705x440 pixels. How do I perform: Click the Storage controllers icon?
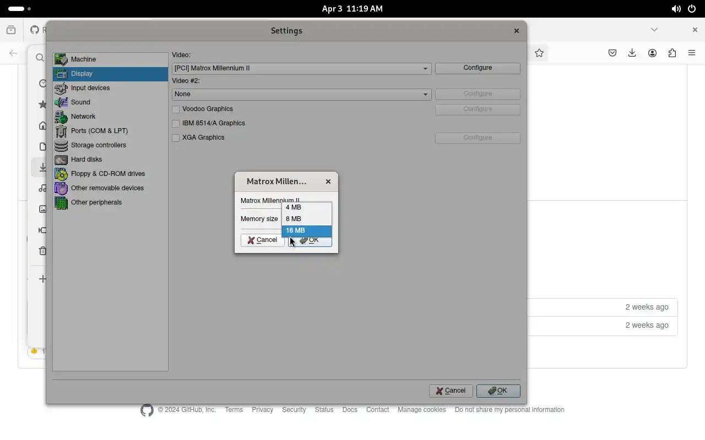pos(61,145)
